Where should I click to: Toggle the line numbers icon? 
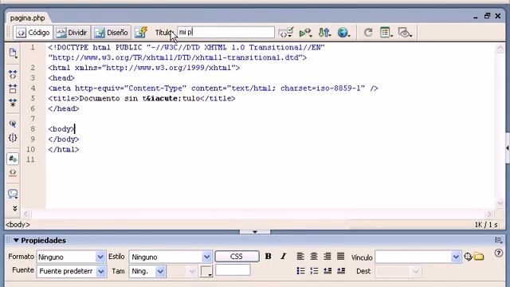pos(13,159)
